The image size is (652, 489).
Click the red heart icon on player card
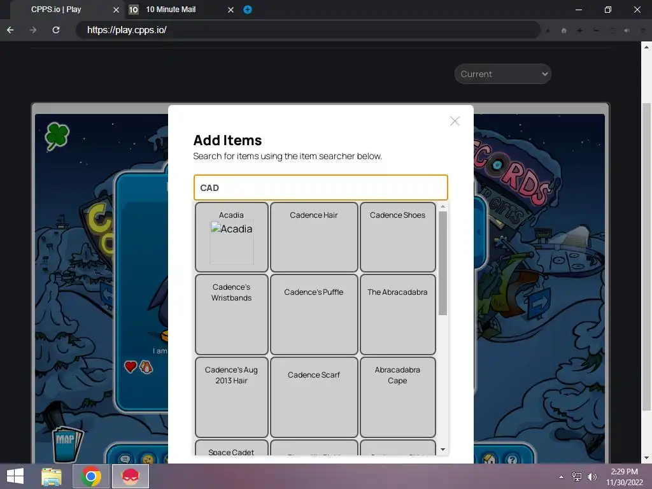pos(131,366)
